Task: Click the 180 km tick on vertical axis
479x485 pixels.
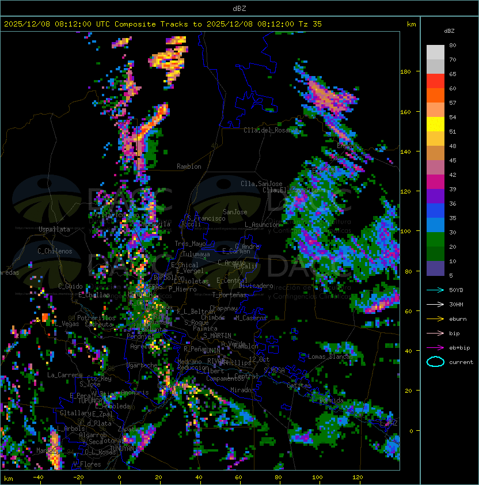Action: click(x=405, y=72)
